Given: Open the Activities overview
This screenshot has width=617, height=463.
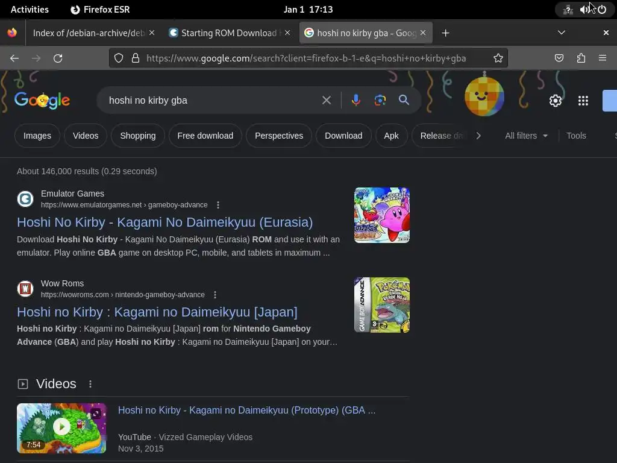Looking at the screenshot, I should tap(30, 10).
